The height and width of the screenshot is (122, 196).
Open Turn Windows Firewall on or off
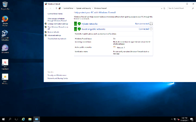click(58, 28)
